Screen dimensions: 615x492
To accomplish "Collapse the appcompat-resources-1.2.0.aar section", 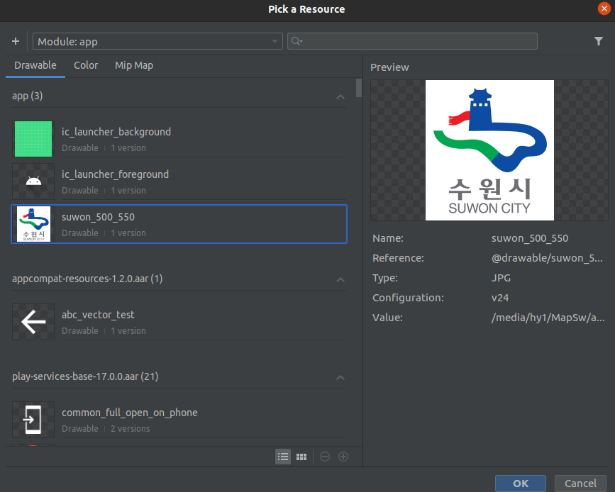I will coord(340,280).
